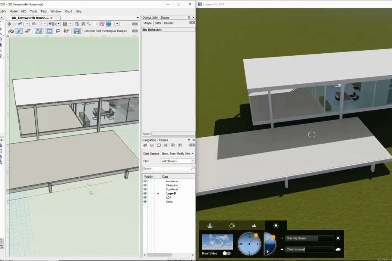Switch Navigation palette to Design Layers icon
This screenshot has height=261, width=392.
[152, 145]
